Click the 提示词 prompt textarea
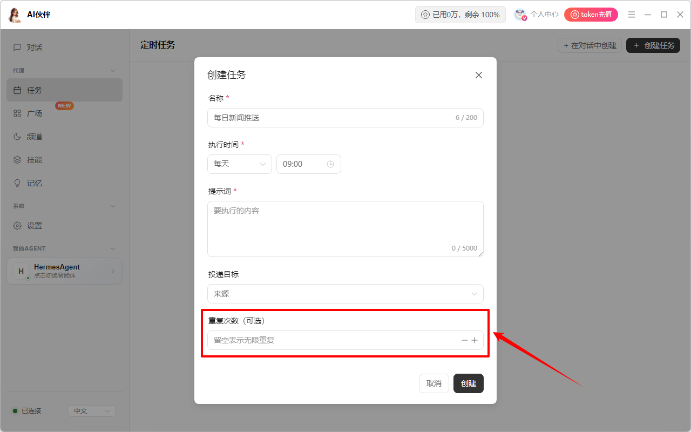Viewport: 691px width, 432px height. pos(345,229)
